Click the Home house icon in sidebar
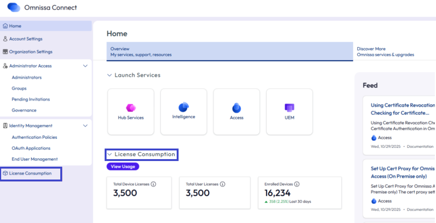 click(5, 26)
